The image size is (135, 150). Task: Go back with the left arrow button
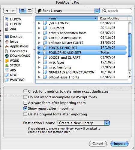(7, 11)
